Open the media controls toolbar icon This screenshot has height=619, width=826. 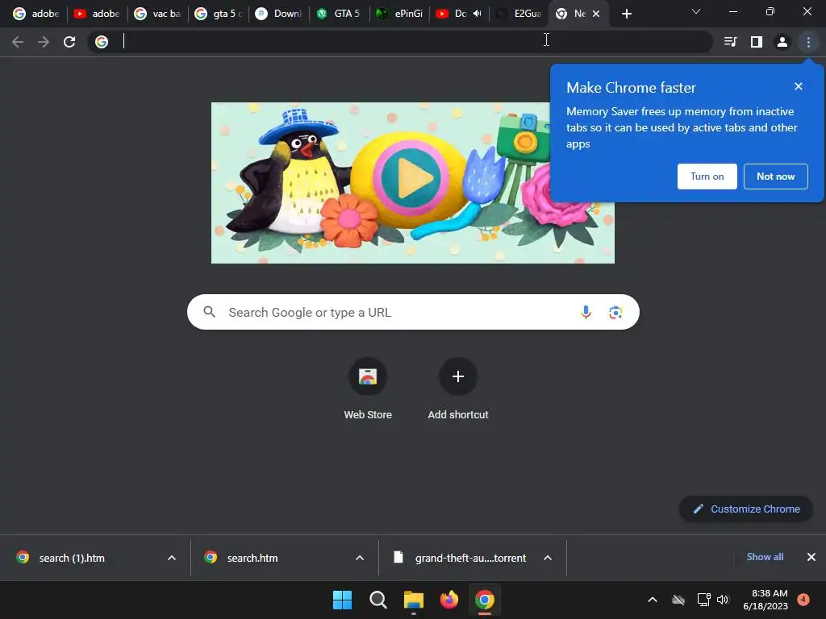pos(731,42)
